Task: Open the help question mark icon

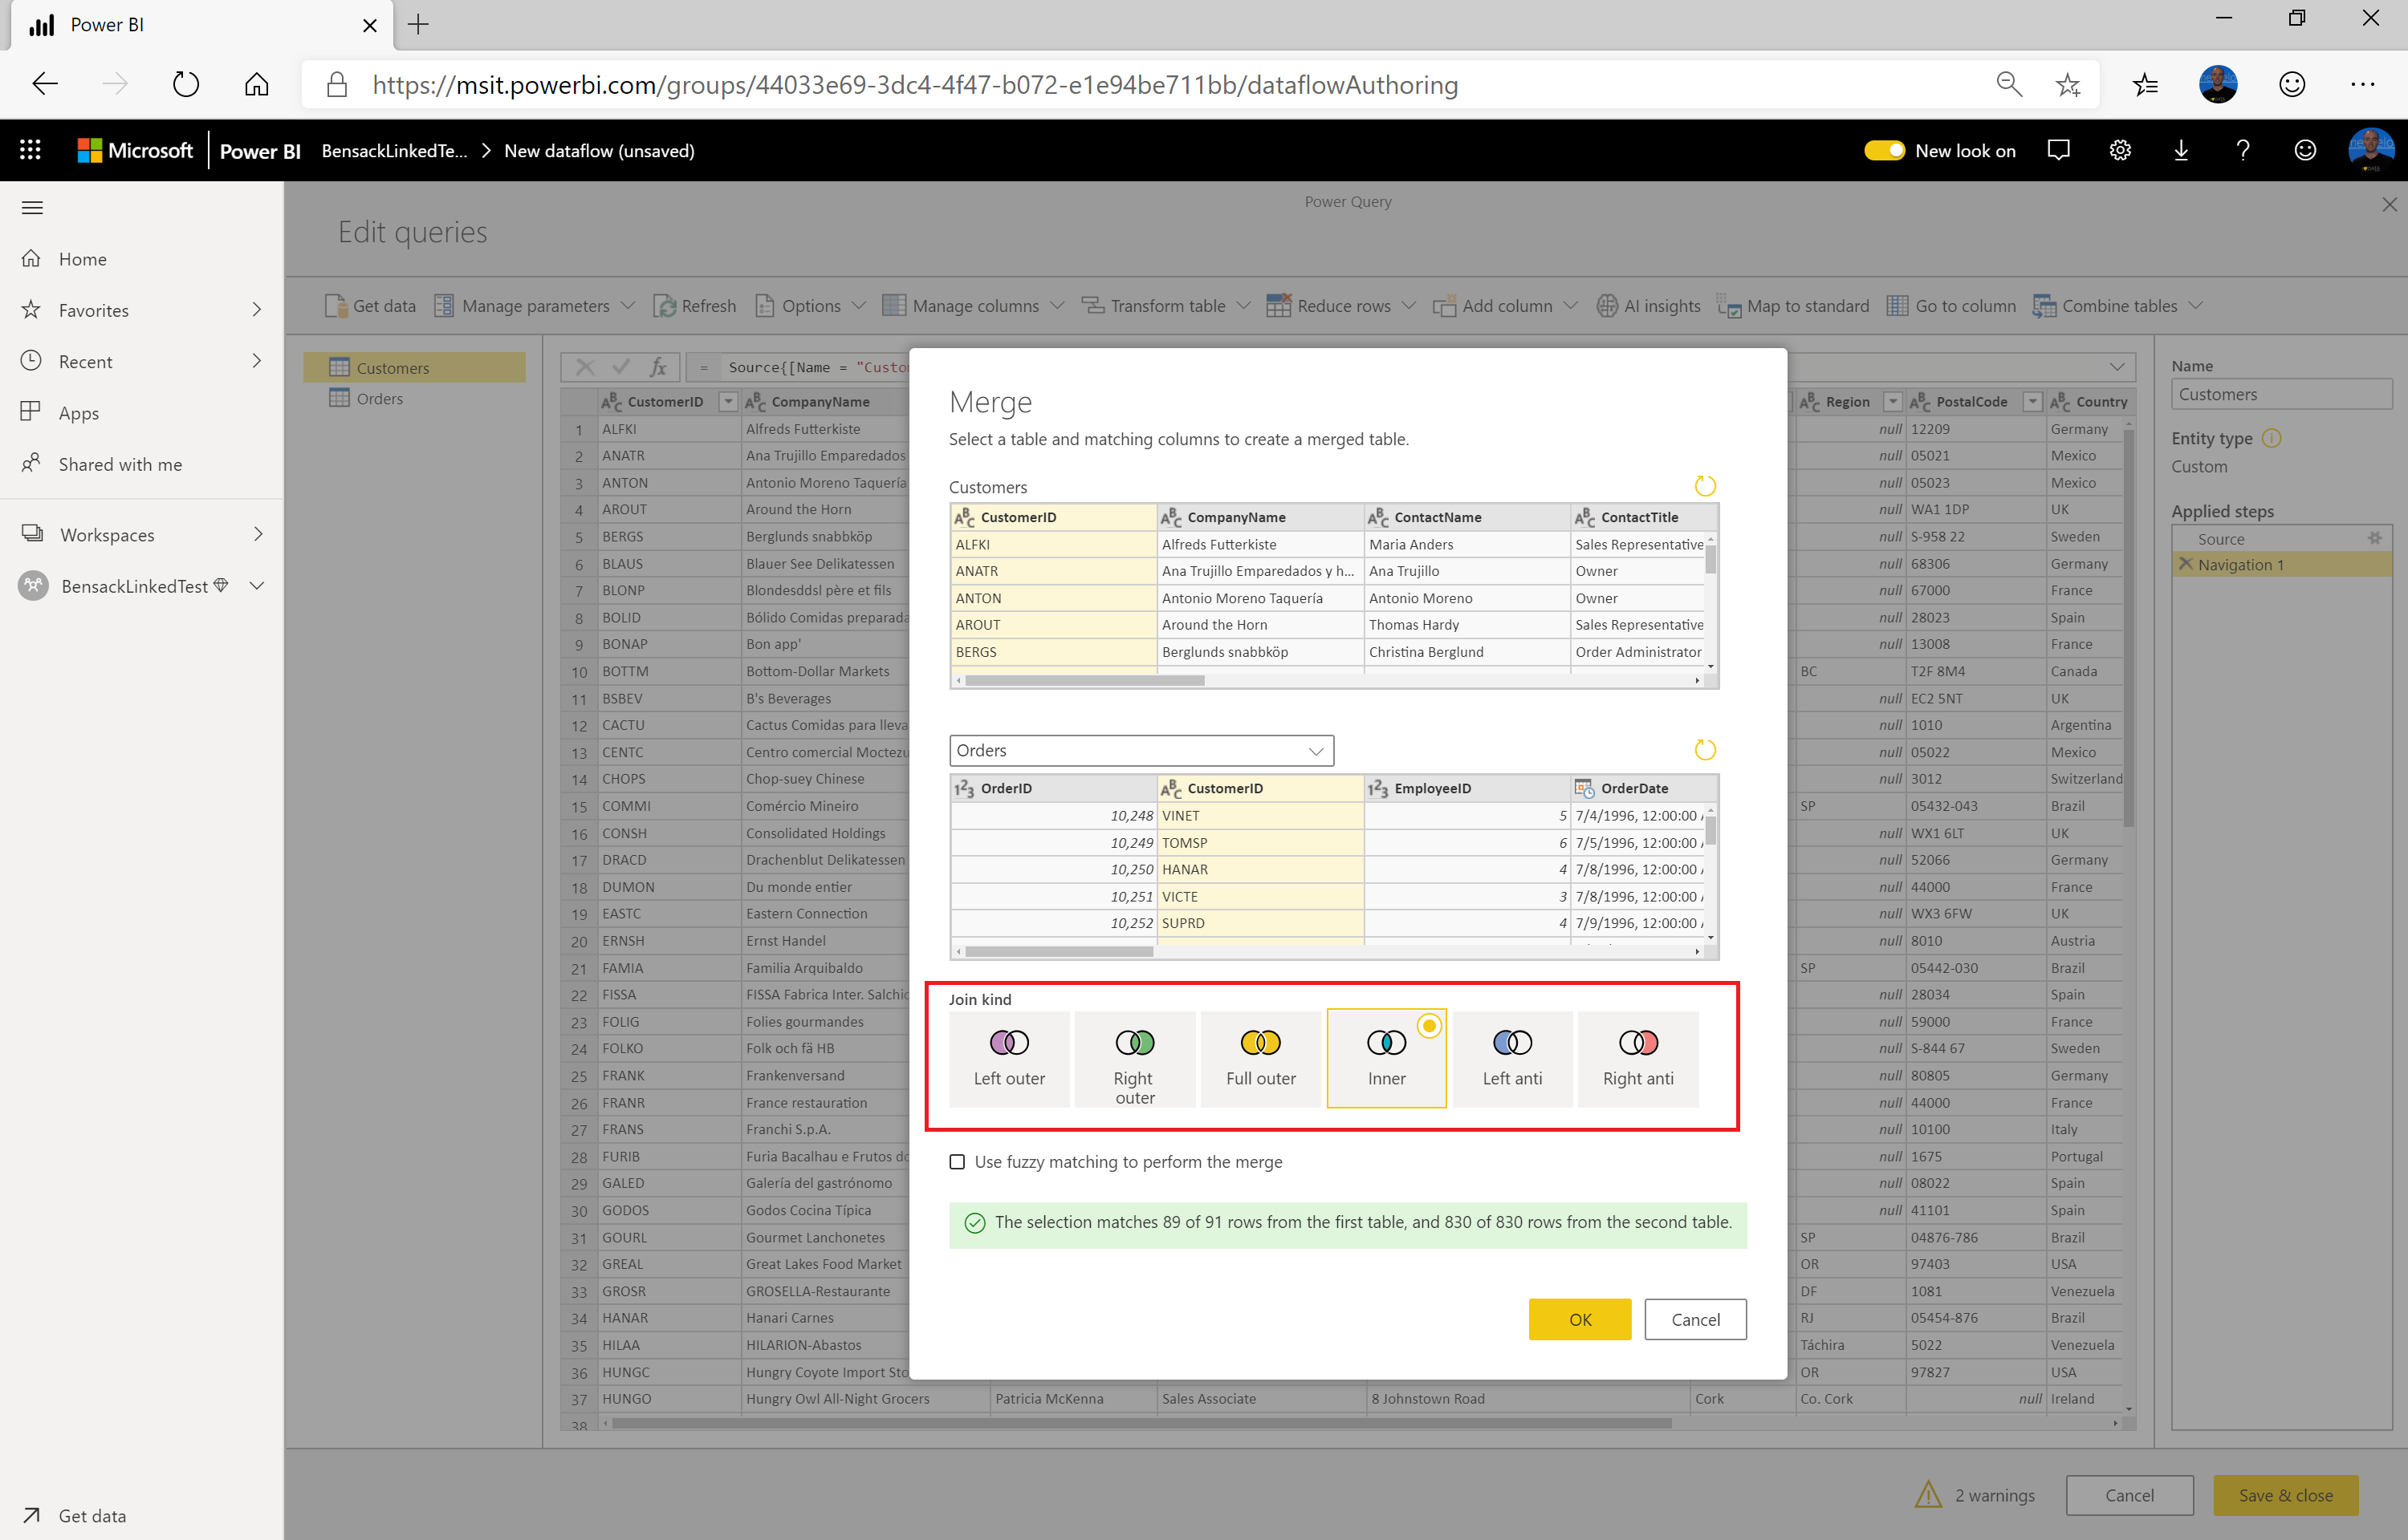Action: coord(2243,150)
